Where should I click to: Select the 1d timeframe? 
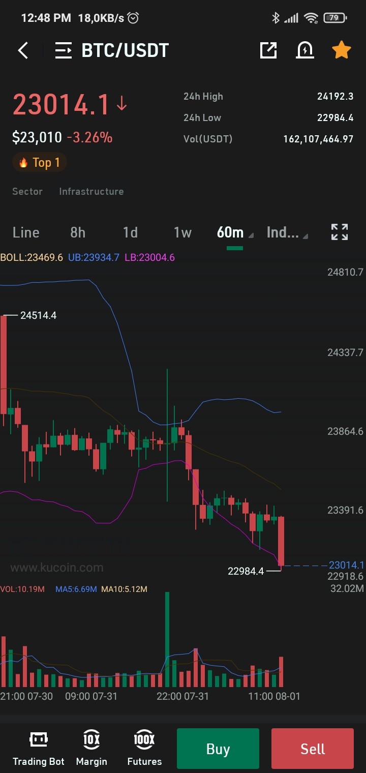(130, 232)
